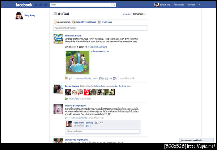217x150 pixels.
Task: Open the chat offline bar
Action: pyautogui.click(x=196, y=141)
